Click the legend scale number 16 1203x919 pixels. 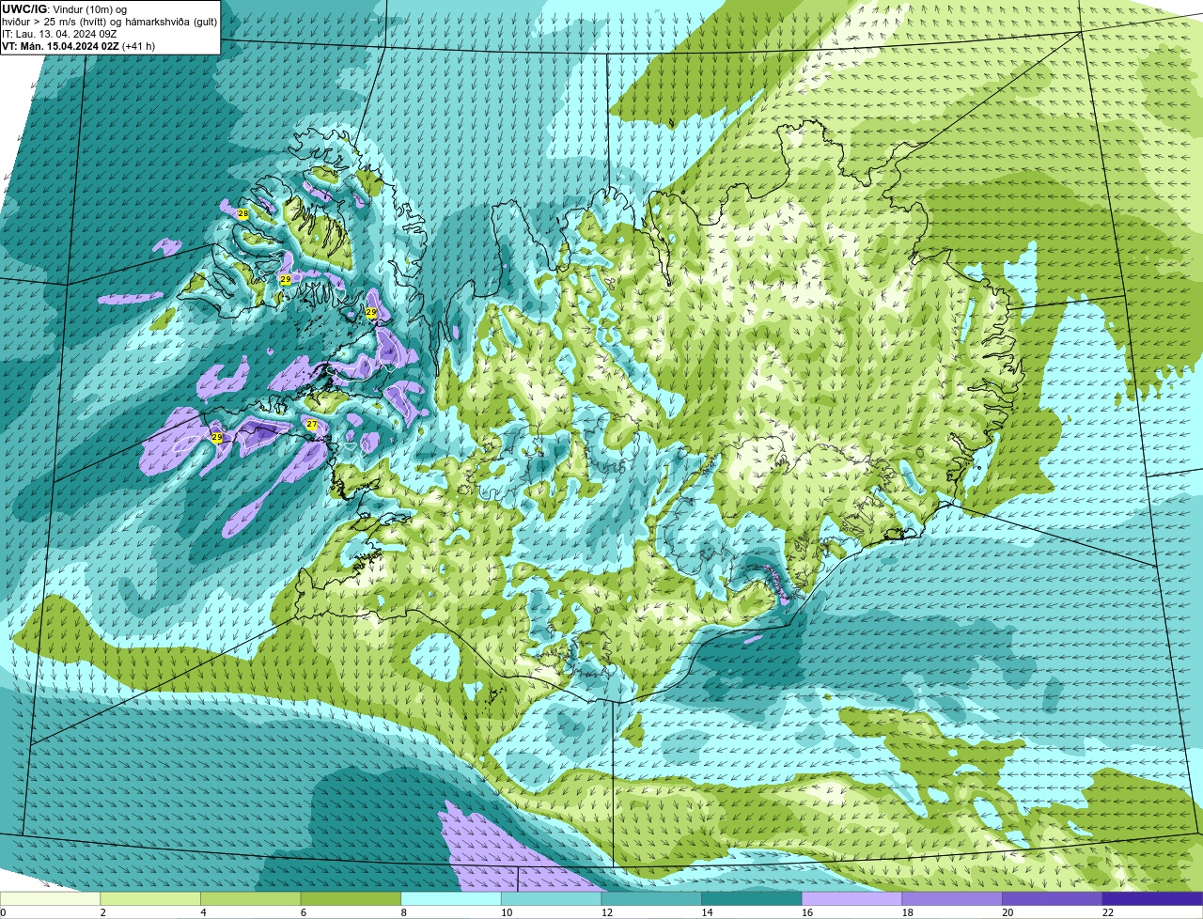tap(807, 912)
